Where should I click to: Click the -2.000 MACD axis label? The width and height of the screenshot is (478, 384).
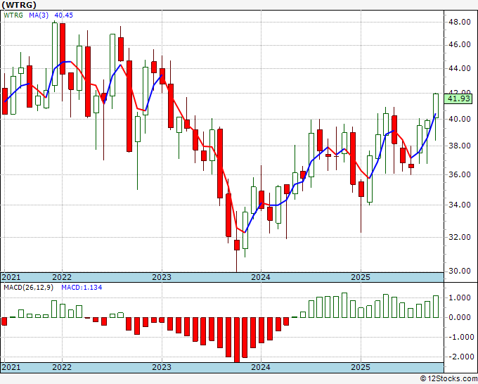click(x=460, y=357)
